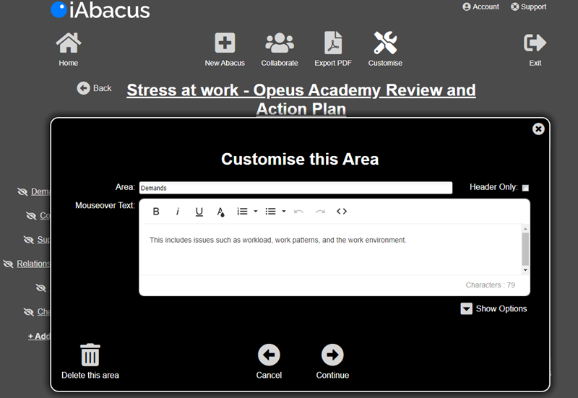Expand Show Options
The image size is (578, 398).
point(493,308)
